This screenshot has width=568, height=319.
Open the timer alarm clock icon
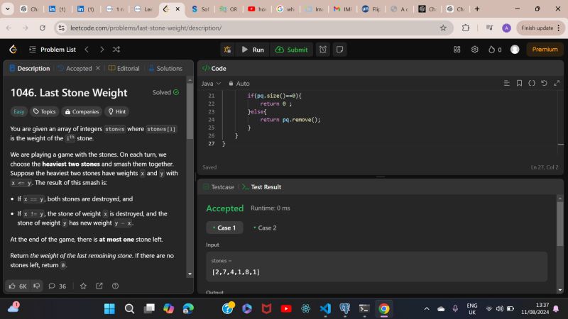[323, 50]
